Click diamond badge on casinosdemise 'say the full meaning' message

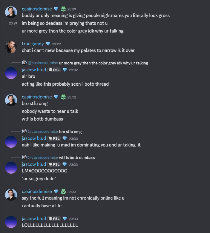pyautogui.click(x=56, y=192)
